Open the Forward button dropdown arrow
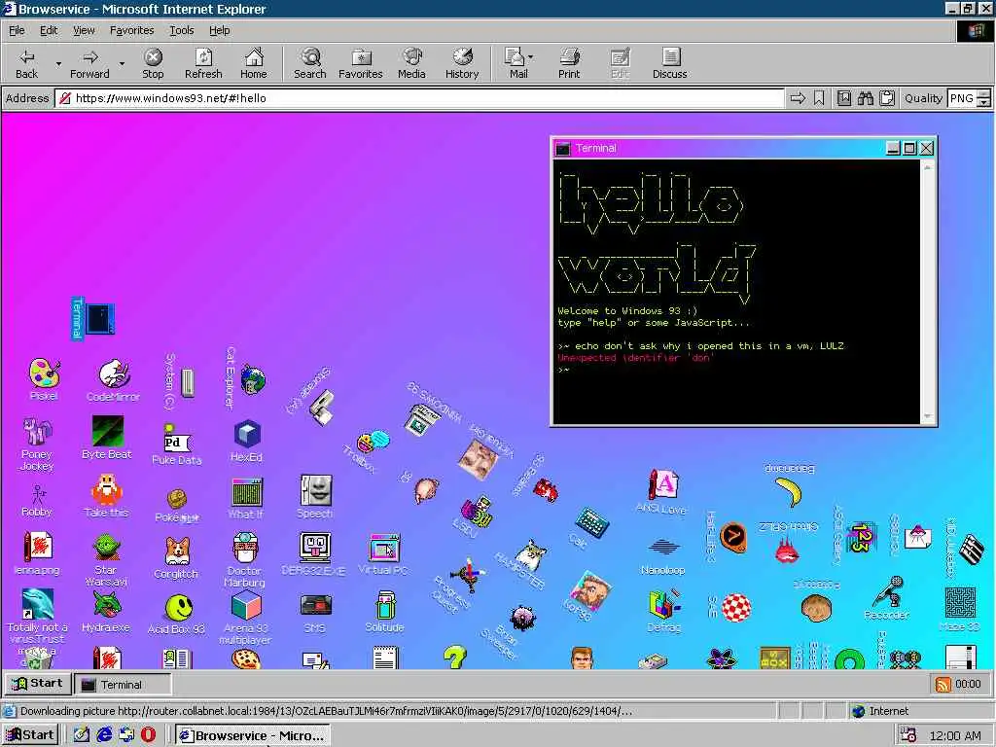Image resolution: width=996 pixels, height=747 pixels. [122, 63]
